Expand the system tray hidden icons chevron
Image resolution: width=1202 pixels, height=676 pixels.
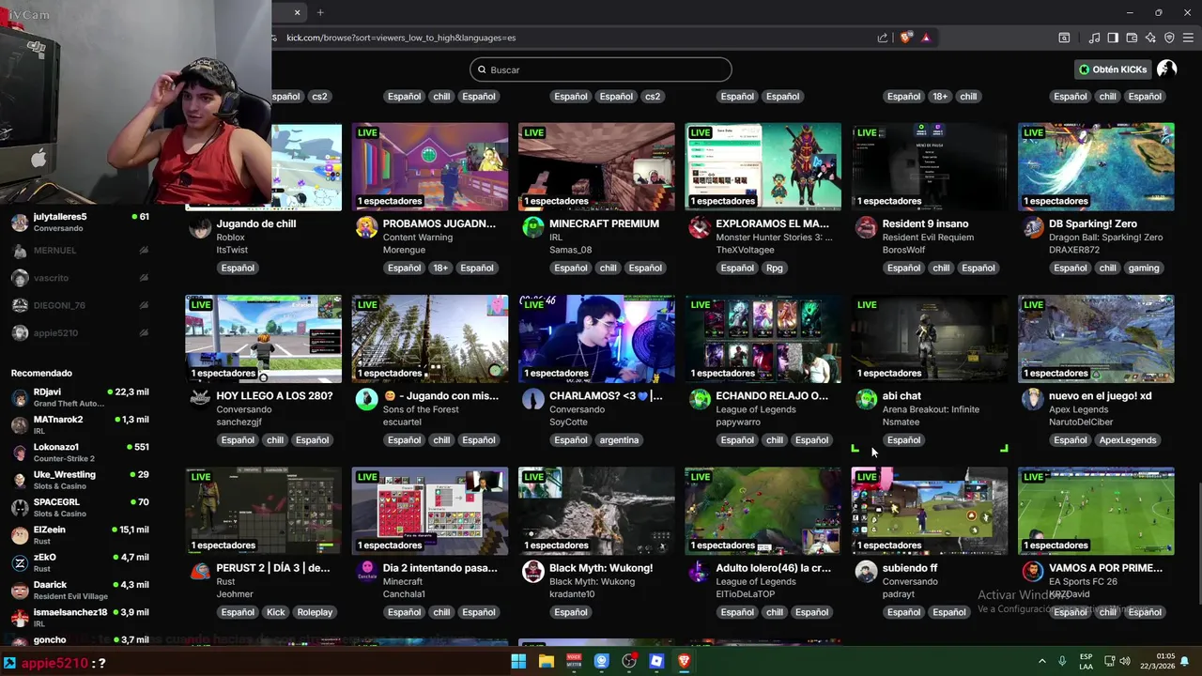tap(1041, 661)
